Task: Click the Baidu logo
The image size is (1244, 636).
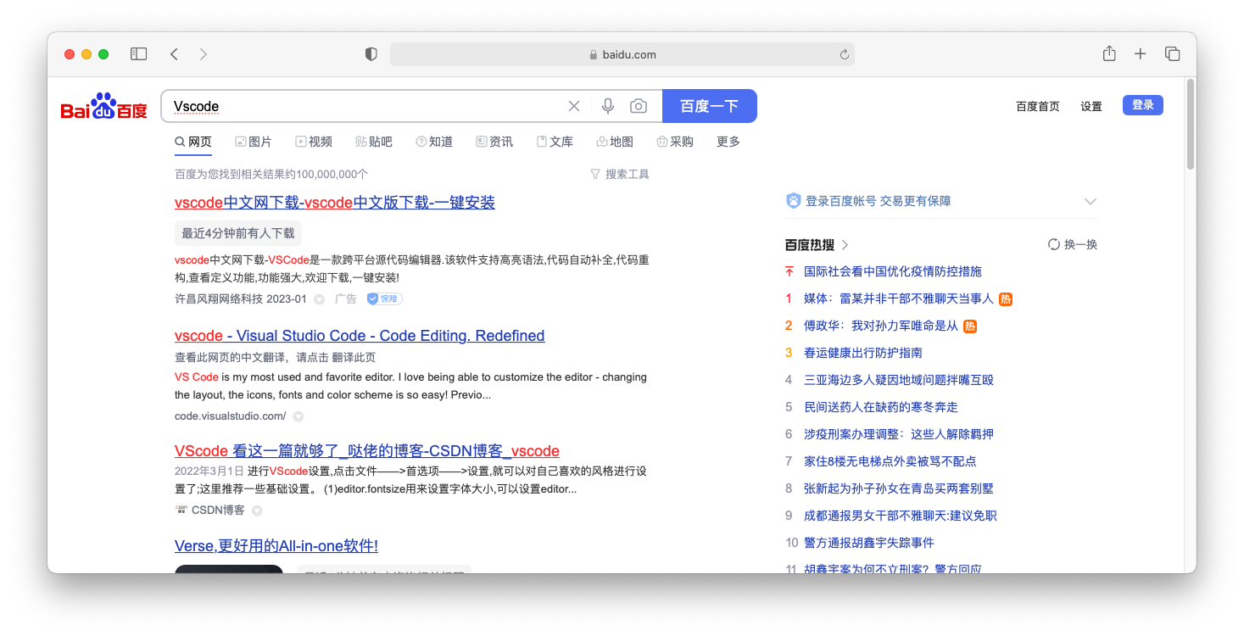Action: [x=104, y=107]
